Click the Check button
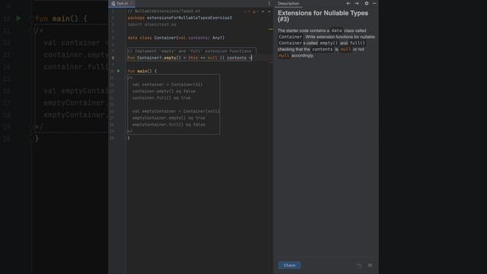Image resolution: width=487 pixels, height=274 pixels. (x=289, y=266)
